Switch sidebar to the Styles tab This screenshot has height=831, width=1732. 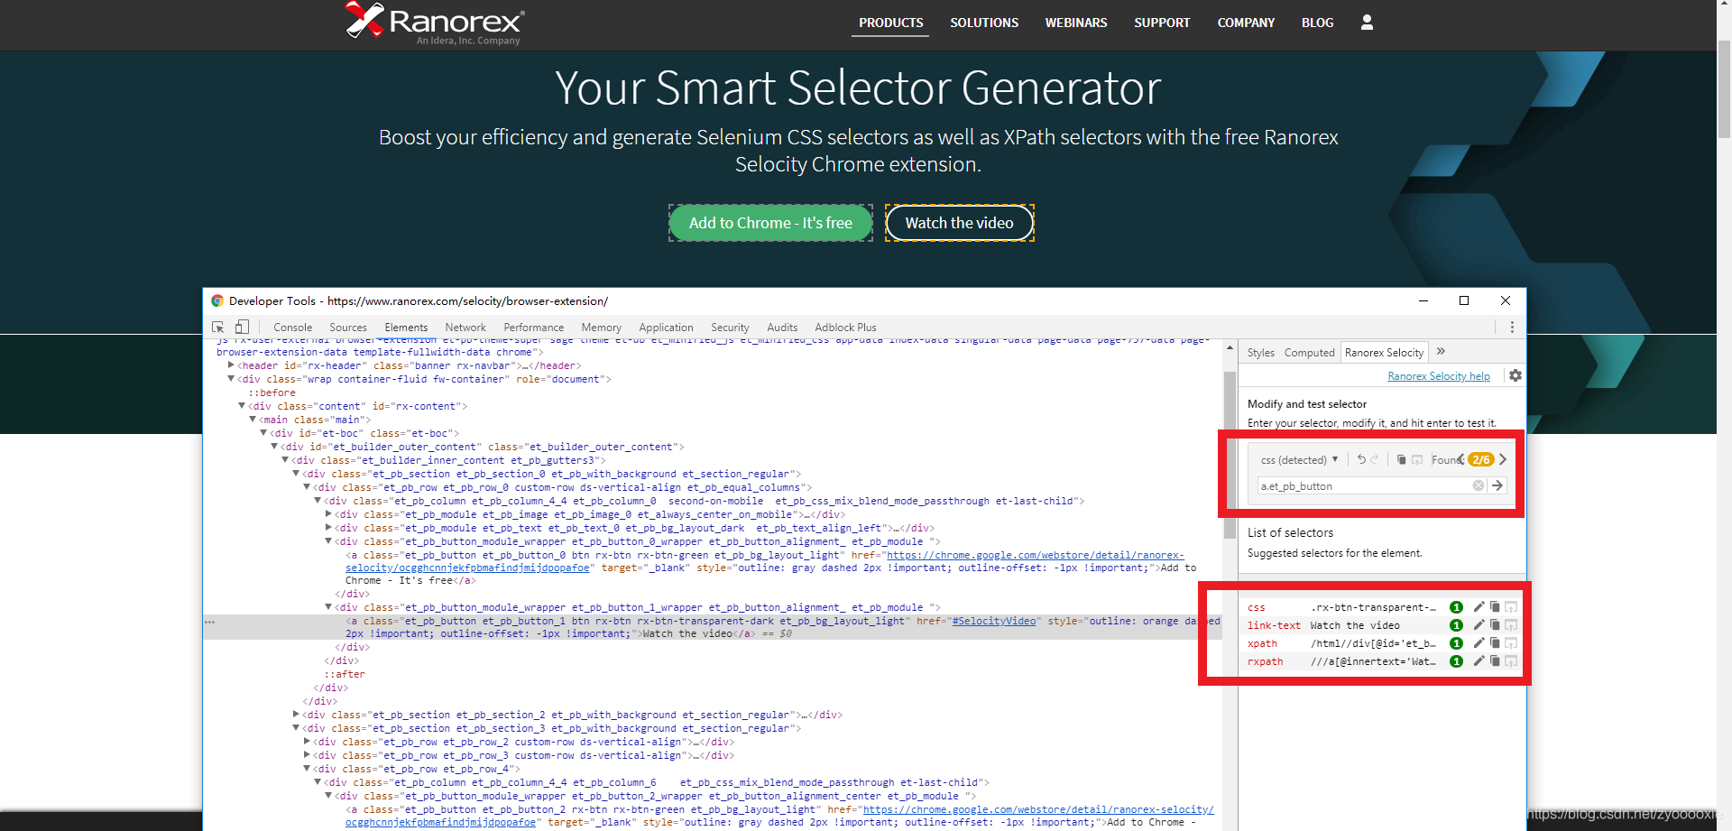pyautogui.click(x=1261, y=353)
